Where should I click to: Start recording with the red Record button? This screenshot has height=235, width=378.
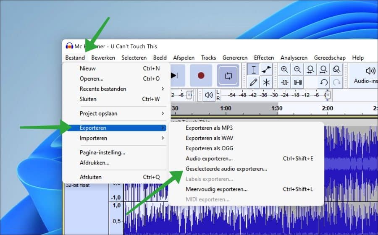point(201,76)
